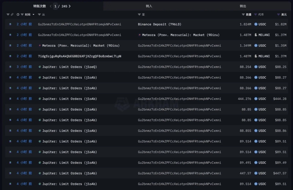Image resolution: width=293 pixels, height=190 pixels.
Task: Go to next page of transfers
Action: 70,6
